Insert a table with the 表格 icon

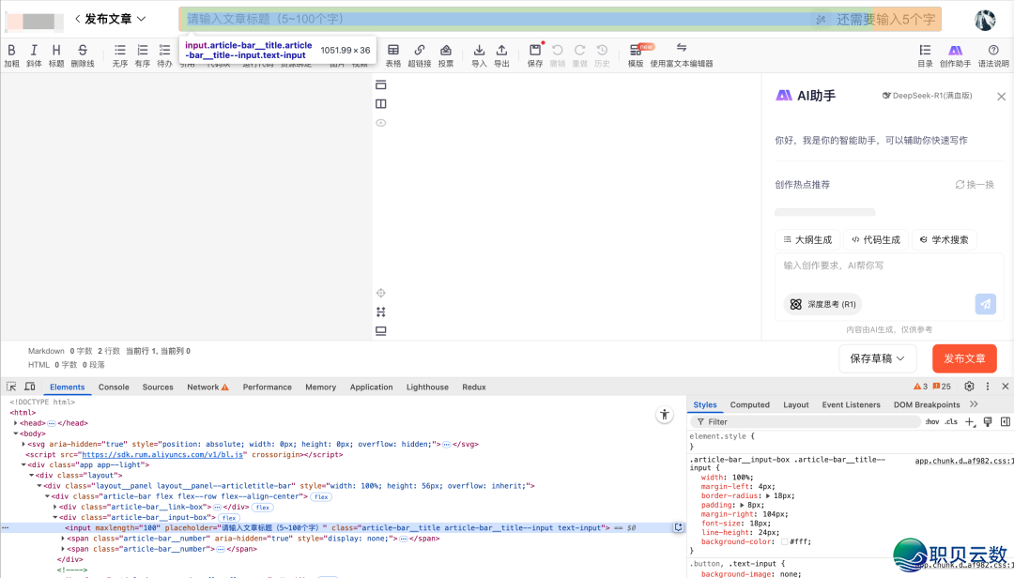click(392, 51)
